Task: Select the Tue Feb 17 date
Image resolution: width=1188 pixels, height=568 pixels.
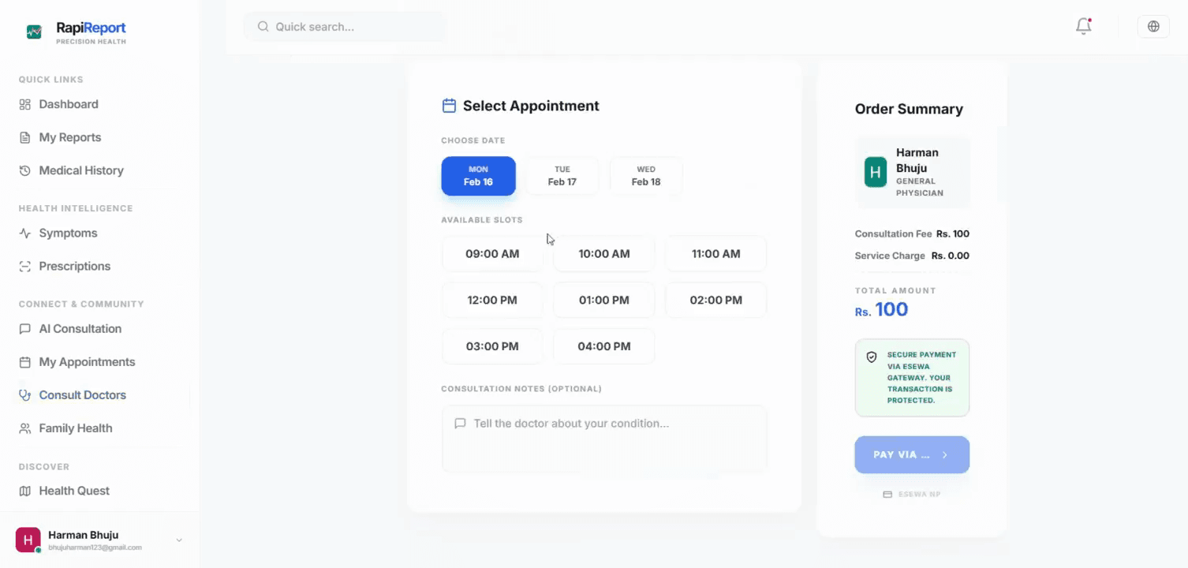Action: 562,176
